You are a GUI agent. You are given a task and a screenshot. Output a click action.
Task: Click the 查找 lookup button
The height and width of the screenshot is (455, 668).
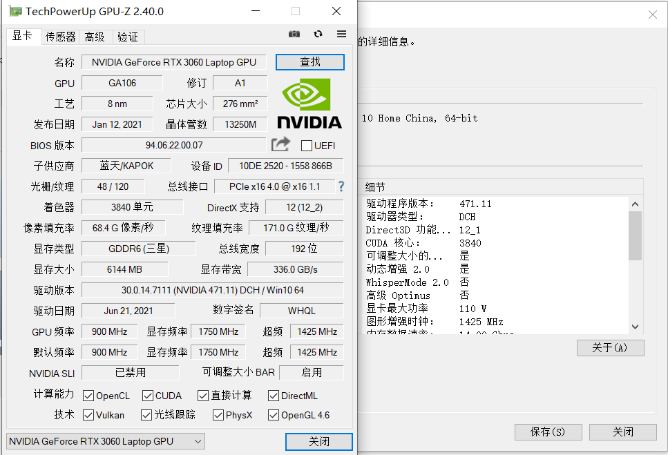click(x=309, y=62)
